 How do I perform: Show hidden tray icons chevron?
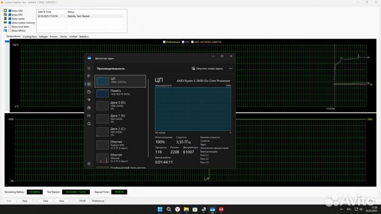[341, 209]
